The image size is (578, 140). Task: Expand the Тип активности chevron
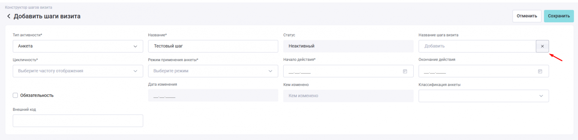pos(135,46)
